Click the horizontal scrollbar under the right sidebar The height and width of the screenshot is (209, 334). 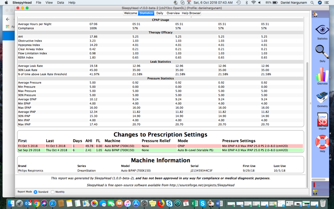318,179
